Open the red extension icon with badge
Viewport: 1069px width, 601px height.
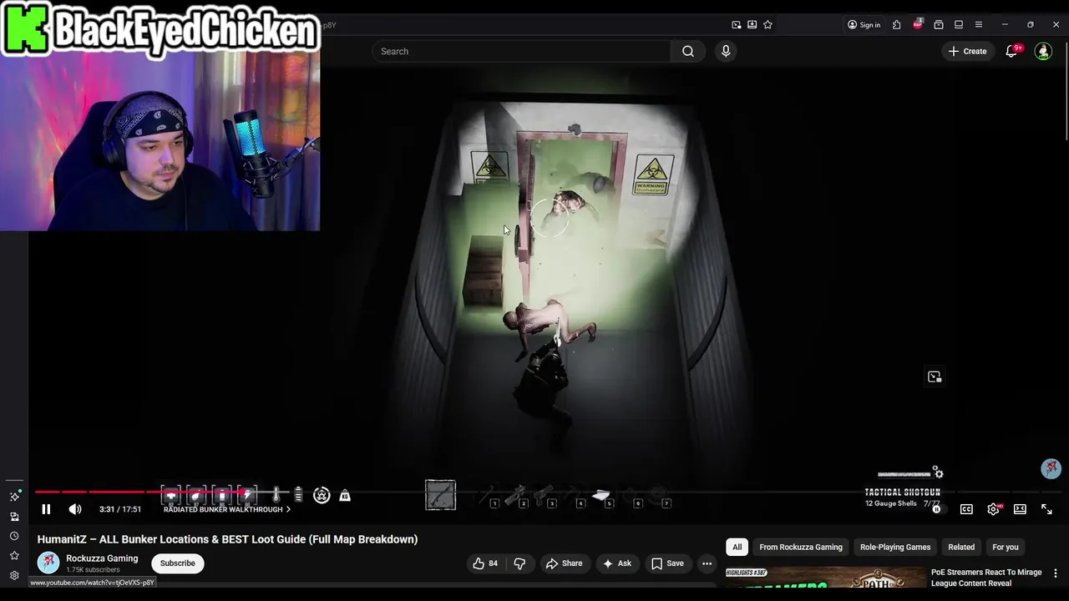coord(918,24)
